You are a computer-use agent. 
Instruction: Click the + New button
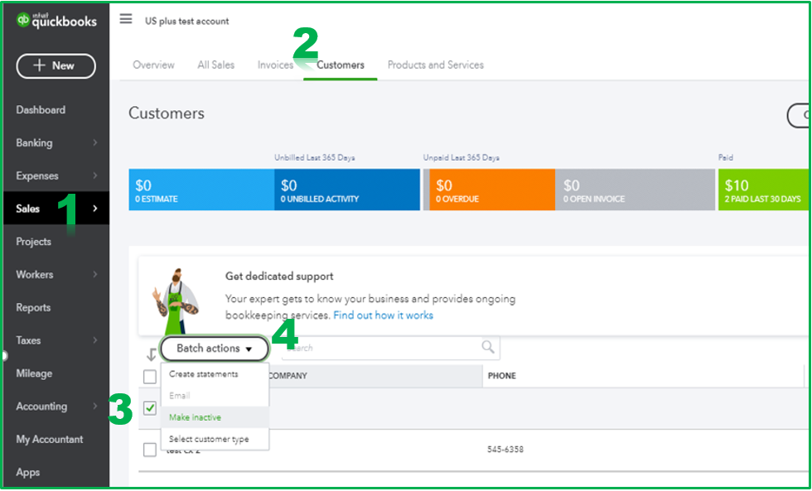[x=56, y=65]
